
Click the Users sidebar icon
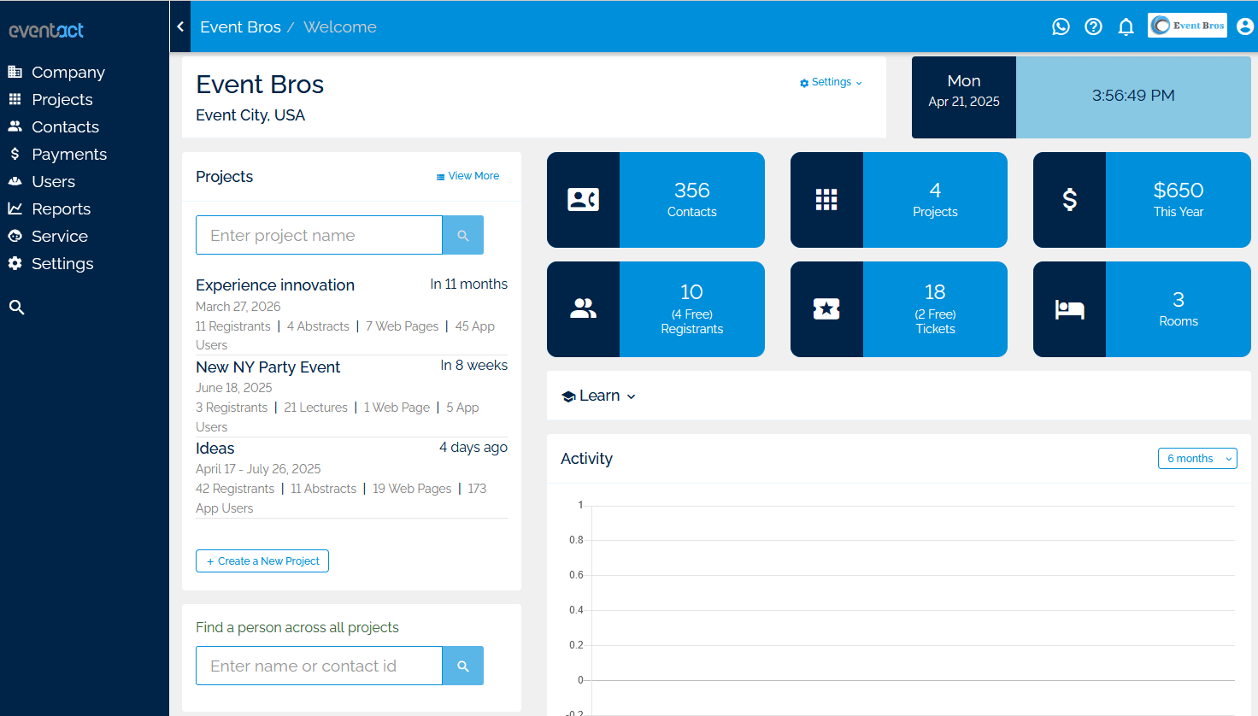click(15, 181)
